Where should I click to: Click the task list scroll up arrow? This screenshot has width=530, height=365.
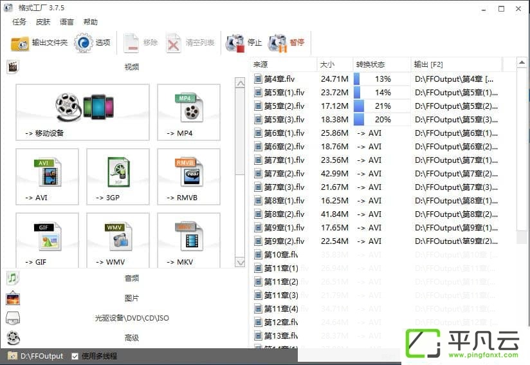(x=522, y=62)
